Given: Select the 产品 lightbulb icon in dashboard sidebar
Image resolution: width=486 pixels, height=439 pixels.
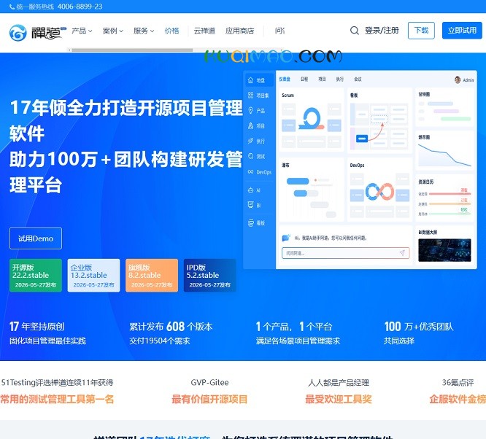Looking at the screenshot, I should [251, 111].
